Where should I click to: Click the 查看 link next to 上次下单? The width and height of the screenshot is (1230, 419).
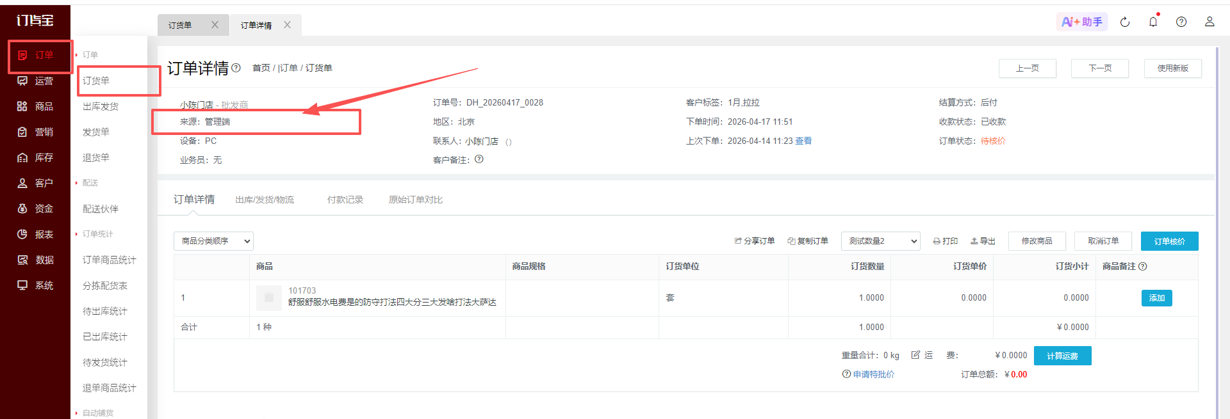[x=804, y=141]
